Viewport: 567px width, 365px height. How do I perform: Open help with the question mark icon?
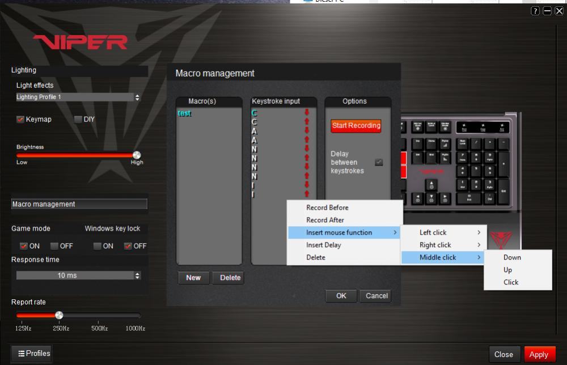pyautogui.click(x=535, y=11)
